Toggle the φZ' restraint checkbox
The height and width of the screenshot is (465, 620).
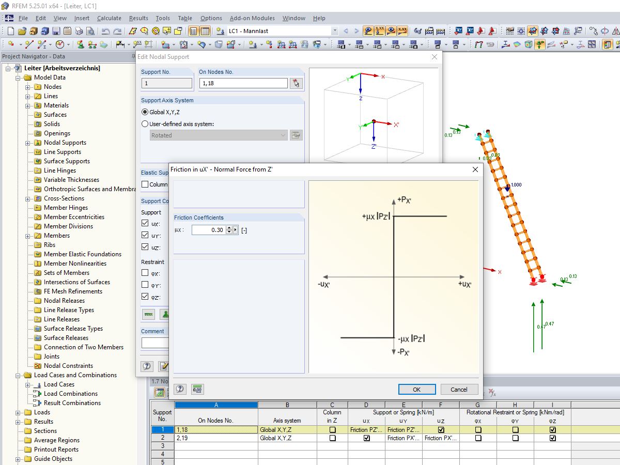coord(145,297)
